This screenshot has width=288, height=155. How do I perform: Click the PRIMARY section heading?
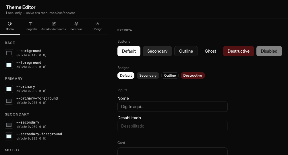coord(14,79)
